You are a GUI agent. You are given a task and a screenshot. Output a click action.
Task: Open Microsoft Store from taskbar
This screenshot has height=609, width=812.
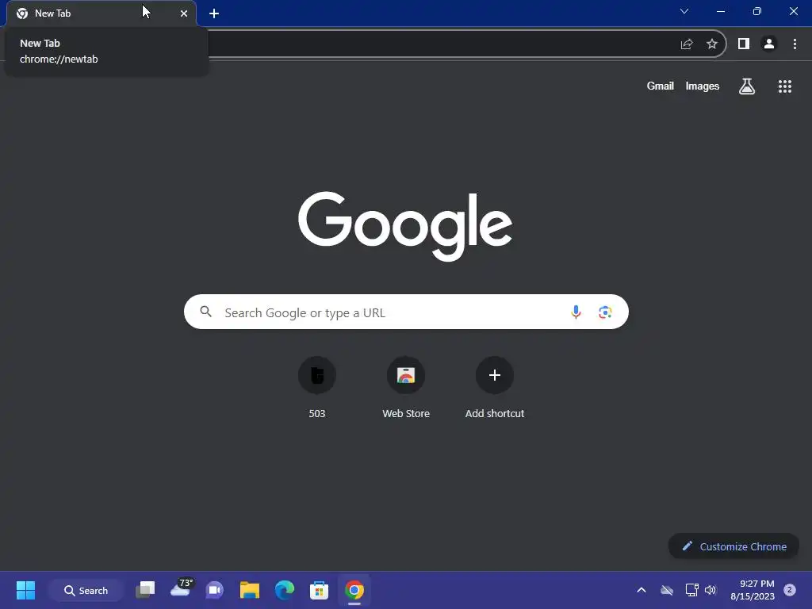pyautogui.click(x=319, y=590)
